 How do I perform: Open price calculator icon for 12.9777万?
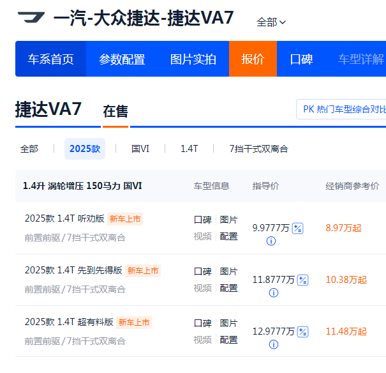302,331
